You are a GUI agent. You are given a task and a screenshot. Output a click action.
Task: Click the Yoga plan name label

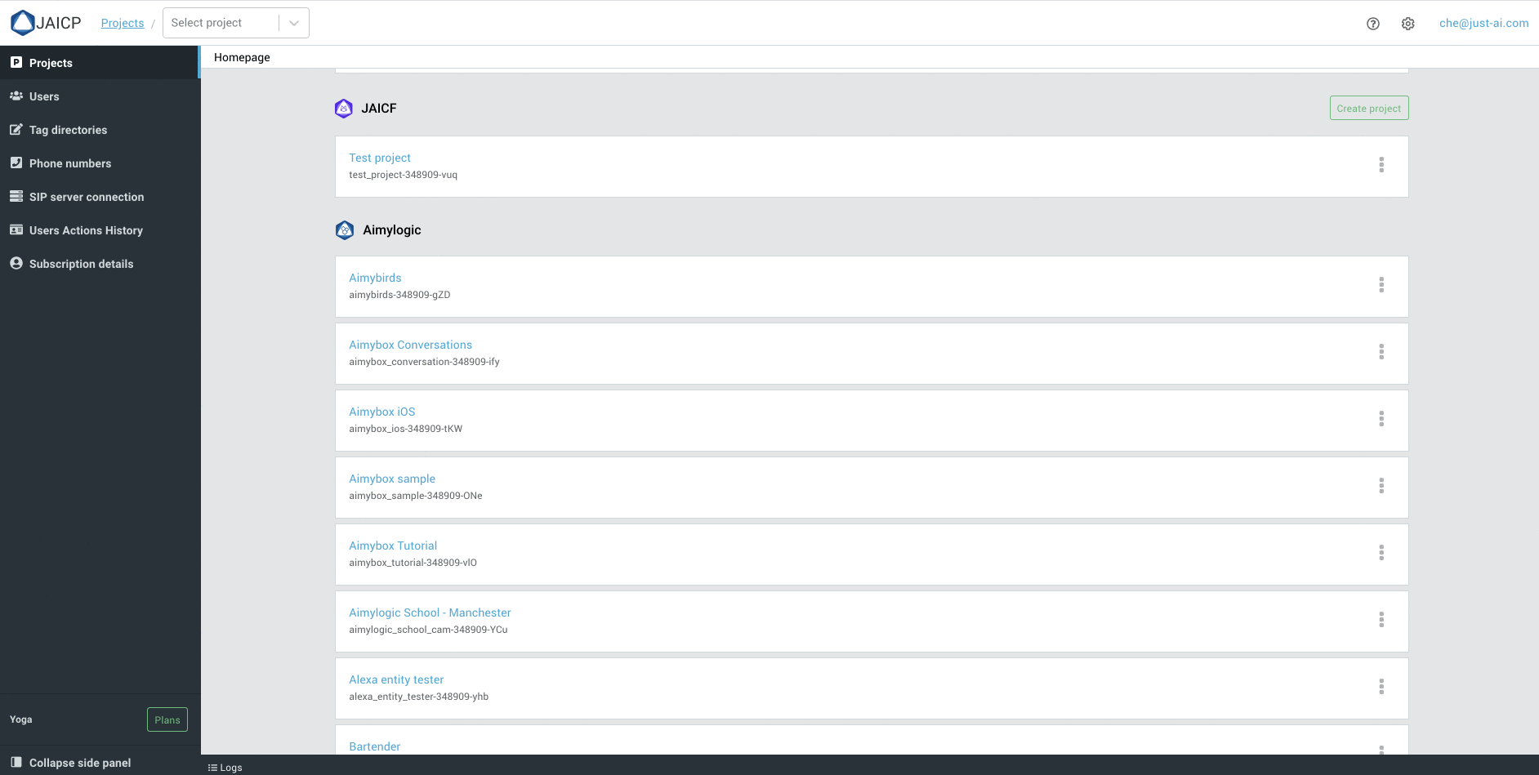[21, 719]
